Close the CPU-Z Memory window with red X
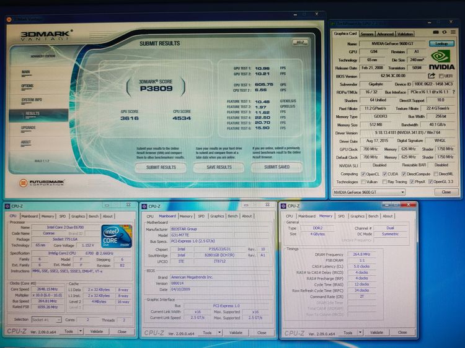Image resolution: width=465 pixels, height=348 pixels. pos(408,204)
